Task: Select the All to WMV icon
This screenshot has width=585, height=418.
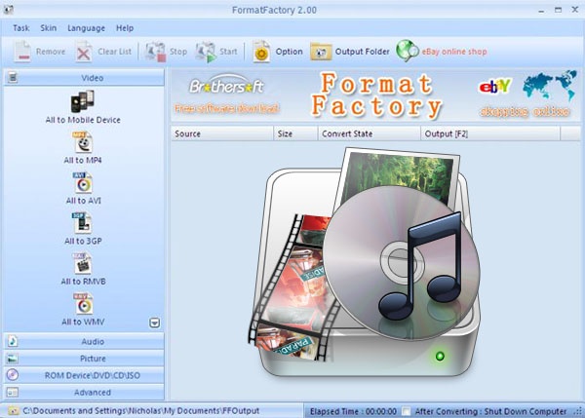Action: tap(83, 304)
